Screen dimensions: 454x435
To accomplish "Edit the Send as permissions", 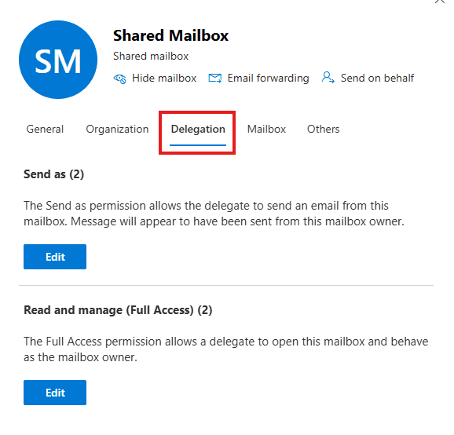I will click(x=55, y=257).
